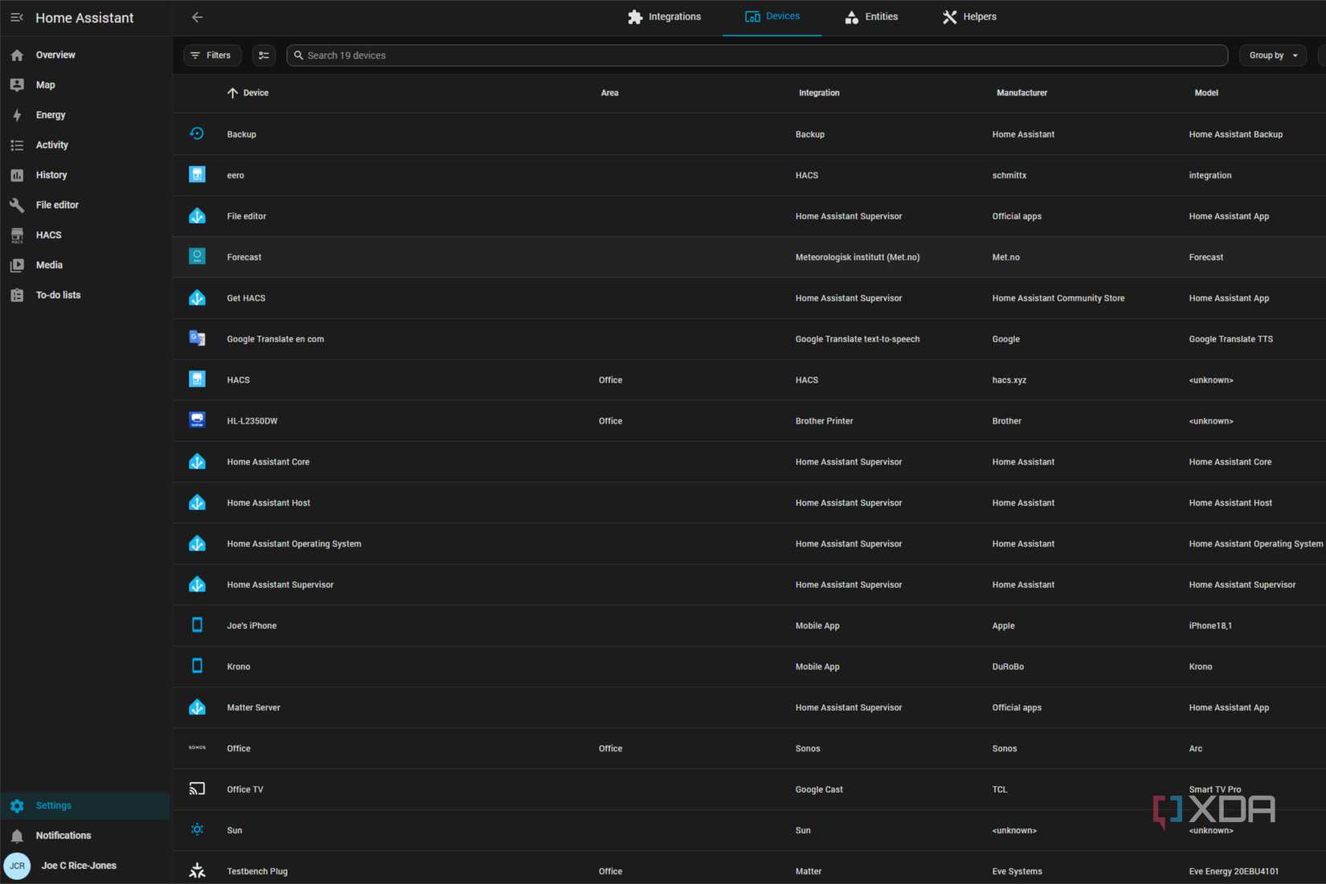Click the Sonos logo for Office
The height and width of the screenshot is (884, 1326).
pos(197,747)
